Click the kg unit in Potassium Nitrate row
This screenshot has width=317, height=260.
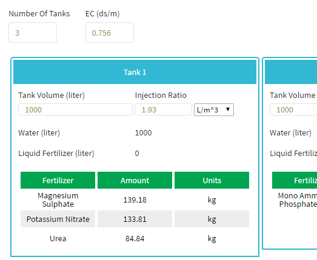(212, 219)
